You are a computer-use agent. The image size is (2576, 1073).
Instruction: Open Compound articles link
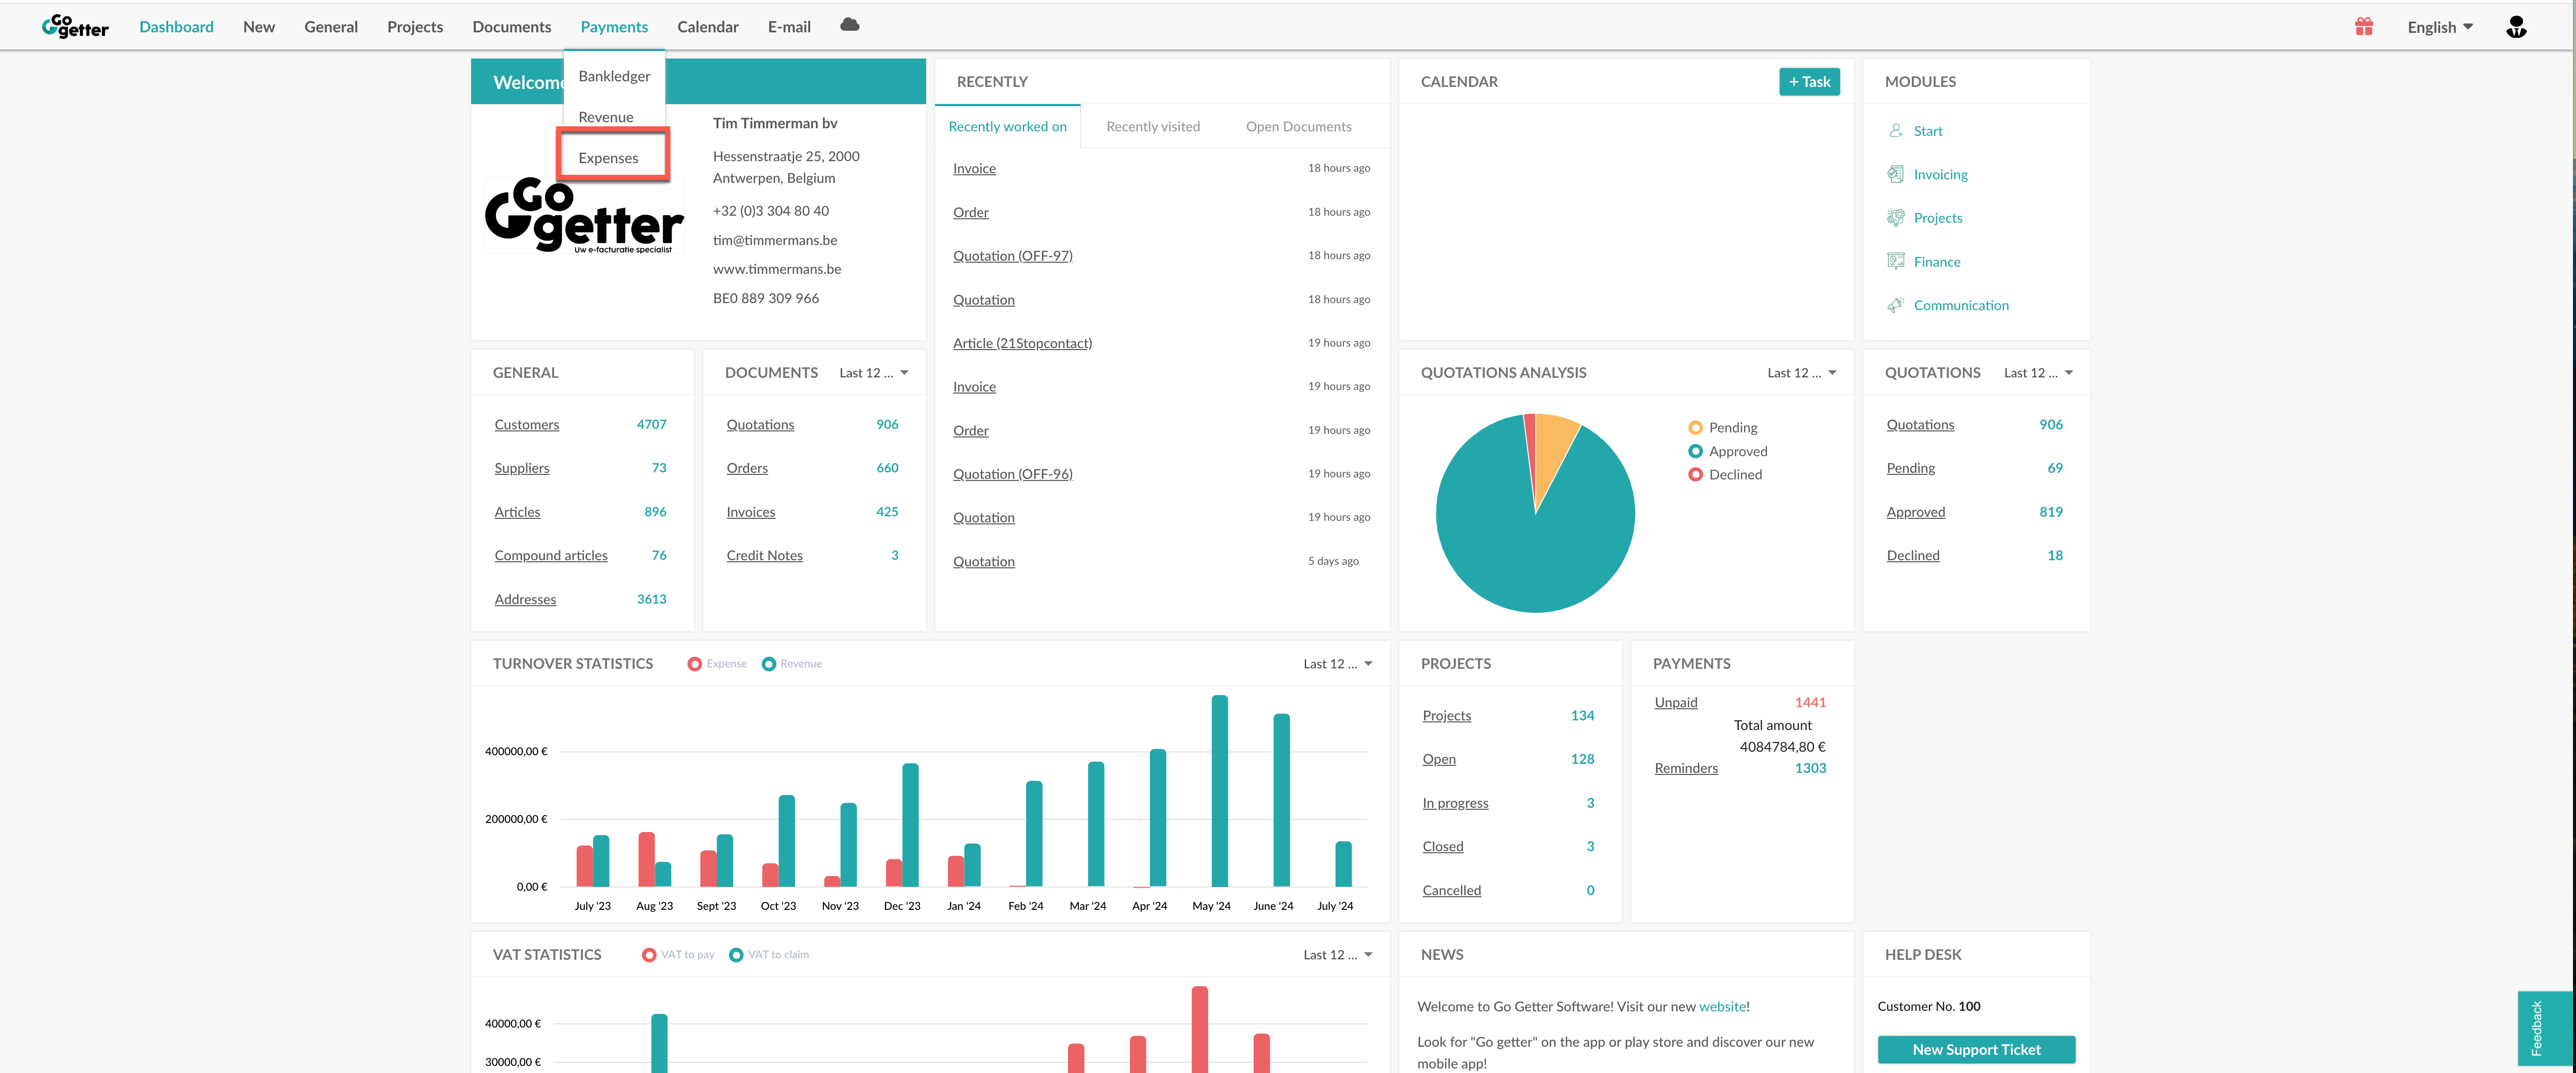click(550, 556)
